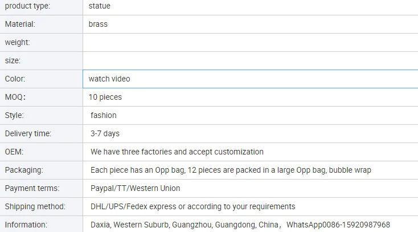Click the "10 pieces" MOQ value
418x232 pixels.
tap(105, 97)
